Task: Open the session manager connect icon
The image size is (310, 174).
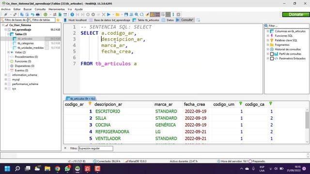Action: click(x=5, y=14)
